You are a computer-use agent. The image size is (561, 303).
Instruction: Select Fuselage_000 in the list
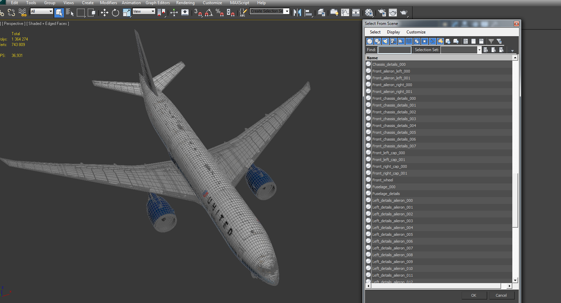(439, 187)
